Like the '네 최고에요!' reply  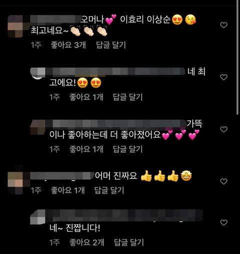coord(223,77)
